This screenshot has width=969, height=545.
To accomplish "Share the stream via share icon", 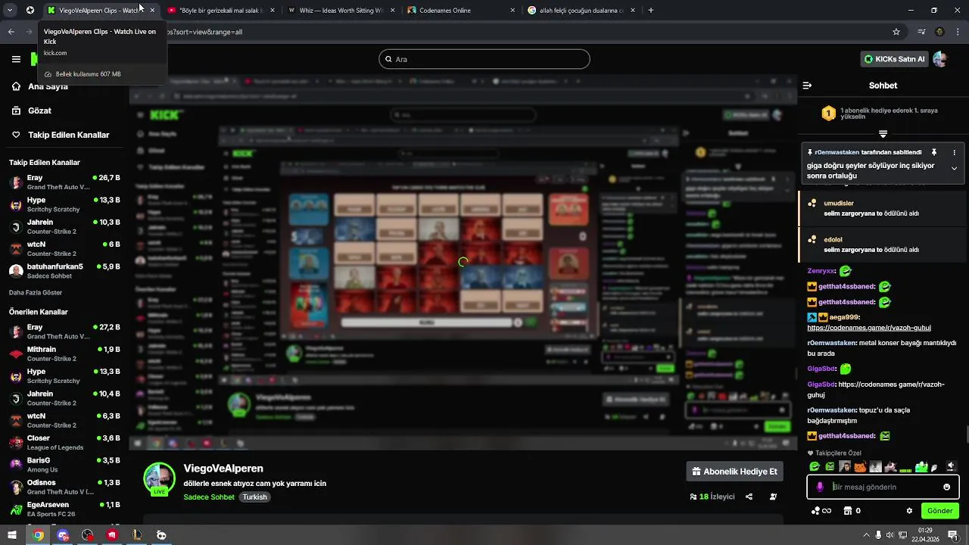I will [749, 497].
